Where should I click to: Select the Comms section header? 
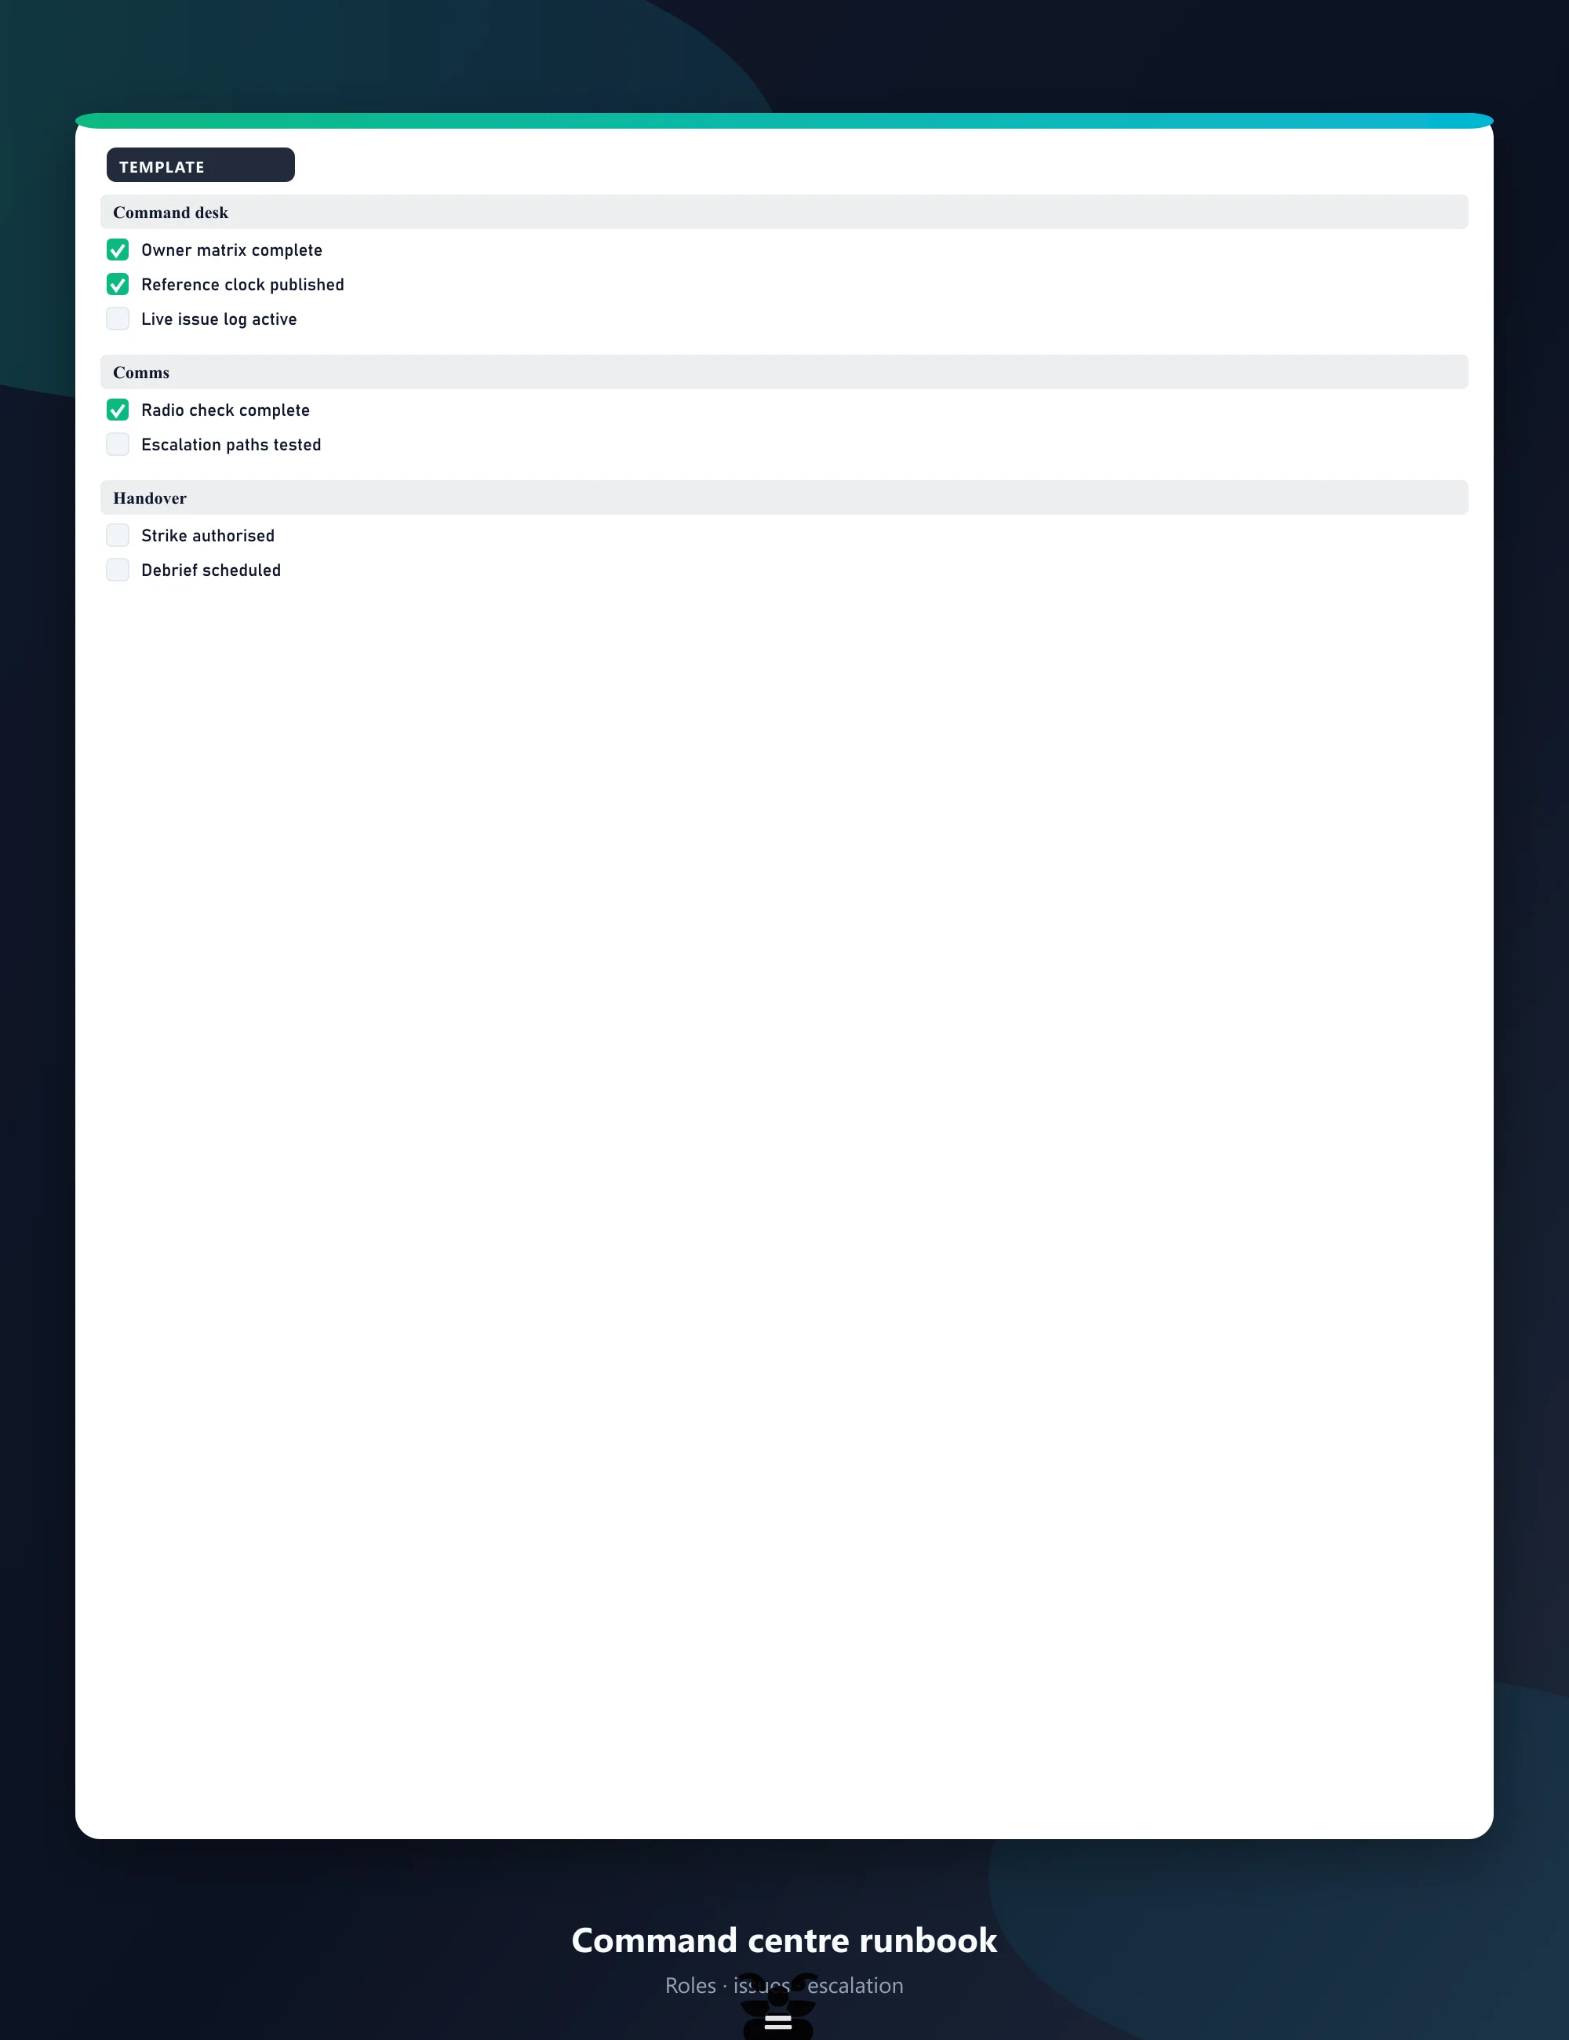[x=784, y=372]
